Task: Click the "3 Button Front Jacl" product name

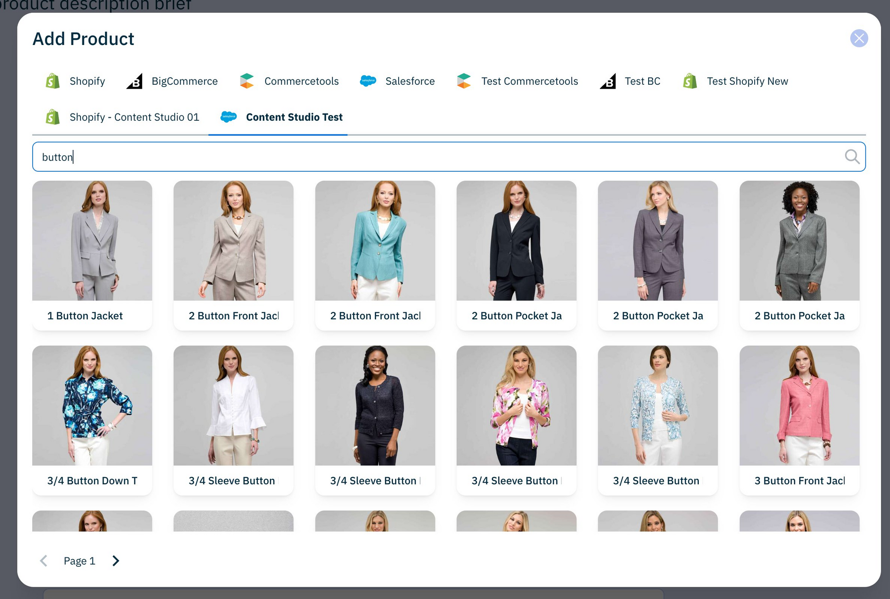Action: click(x=800, y=481)
